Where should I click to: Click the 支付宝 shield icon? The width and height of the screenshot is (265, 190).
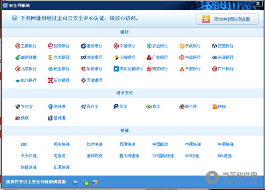18,106
